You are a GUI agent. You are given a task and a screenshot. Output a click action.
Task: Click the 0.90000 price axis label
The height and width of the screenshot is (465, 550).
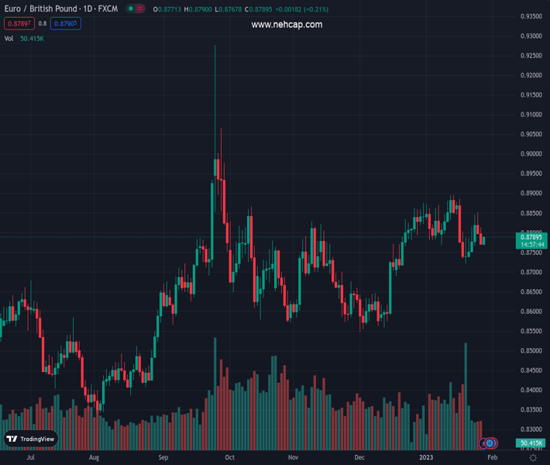(531, 153)
